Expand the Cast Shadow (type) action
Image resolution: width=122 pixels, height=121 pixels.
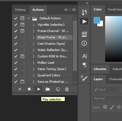(33, 44)
